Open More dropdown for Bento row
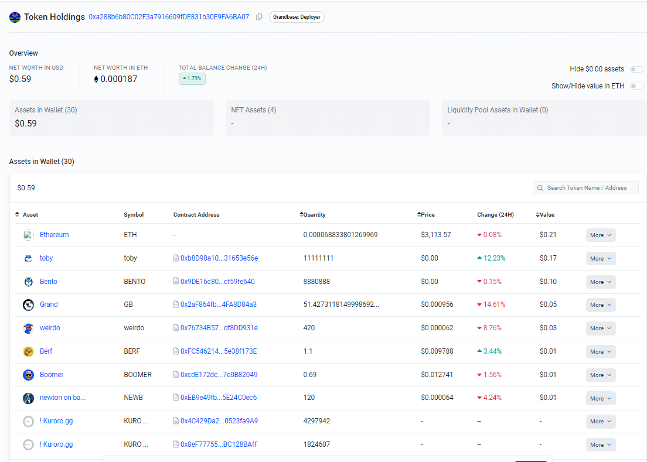Image resolution: width=647 pixels, height=462 pixels. [601, 282]
